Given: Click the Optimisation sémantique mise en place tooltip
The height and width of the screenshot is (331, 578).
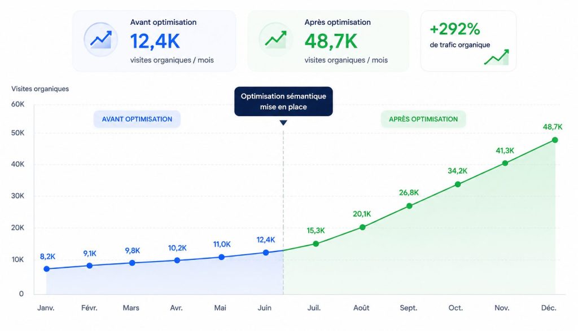Looking at the screenshot, I should coord(283,101).
